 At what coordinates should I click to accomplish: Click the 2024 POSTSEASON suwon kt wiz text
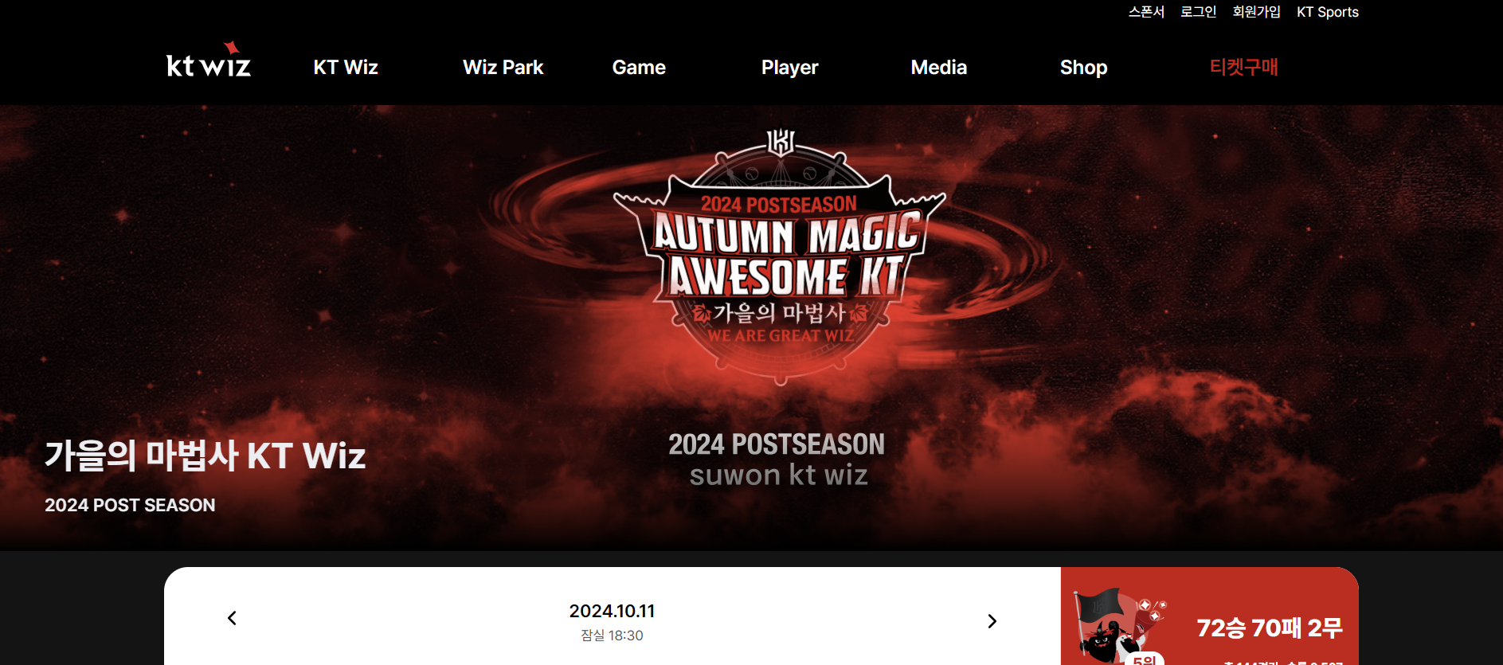coord(777,459)
